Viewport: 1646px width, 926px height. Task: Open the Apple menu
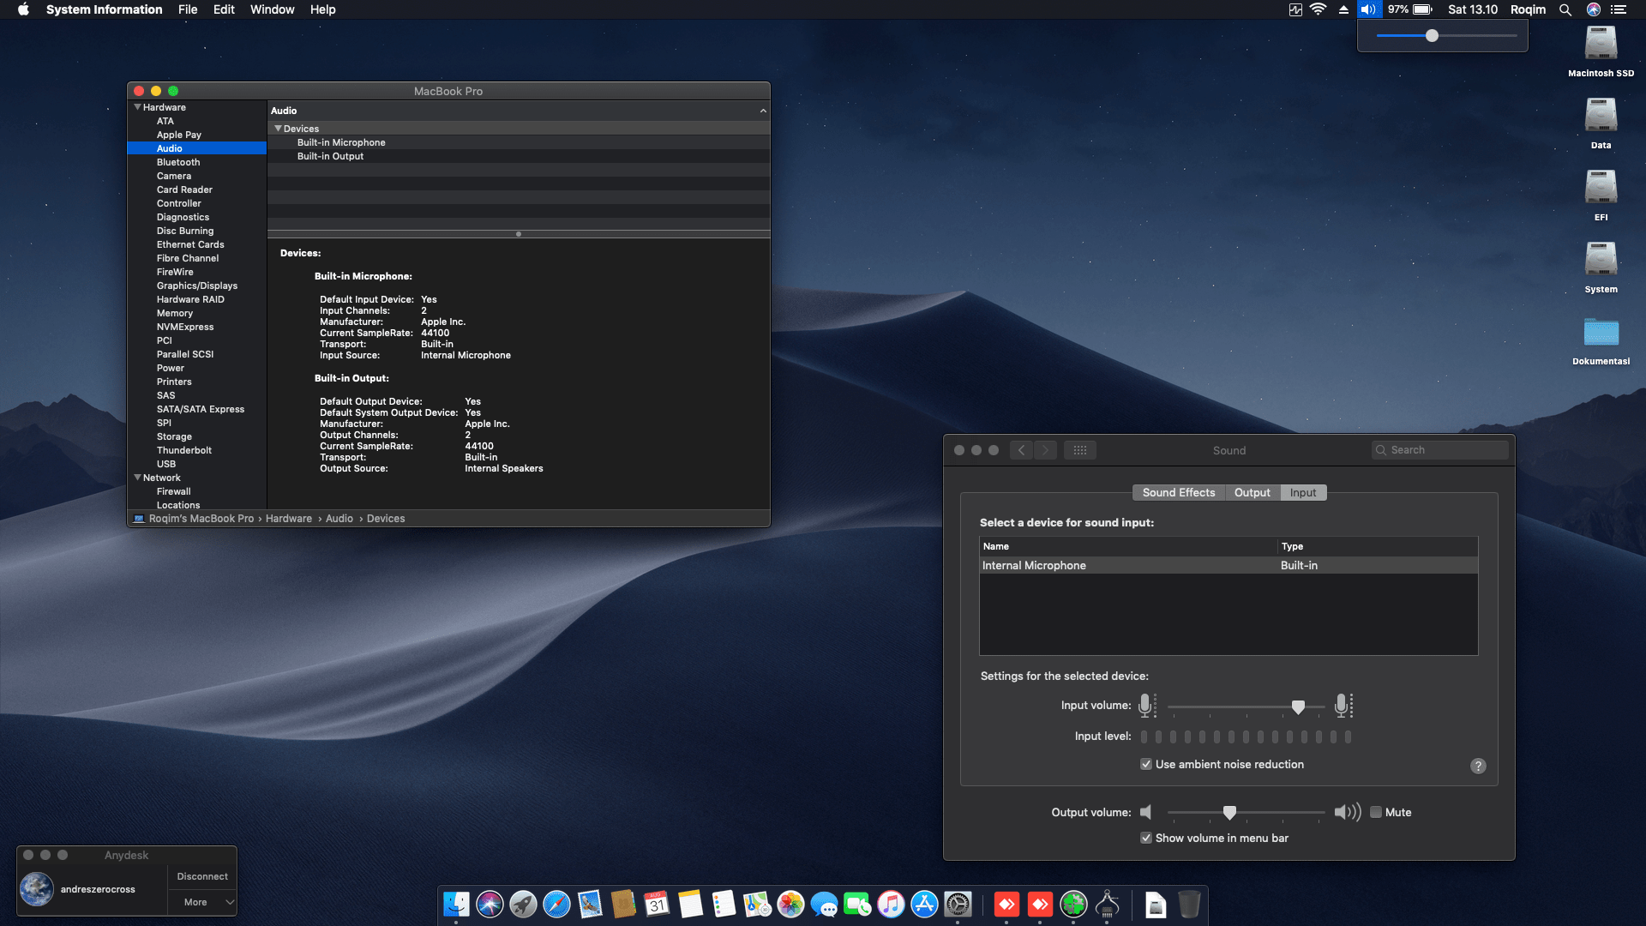pos(23,9)
